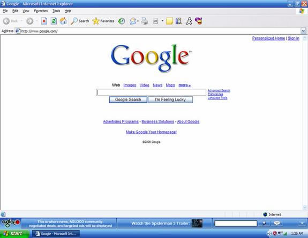Click the Print toolbar icon
The height and width of the screenshot is (238, 308).
coord(145,21)
